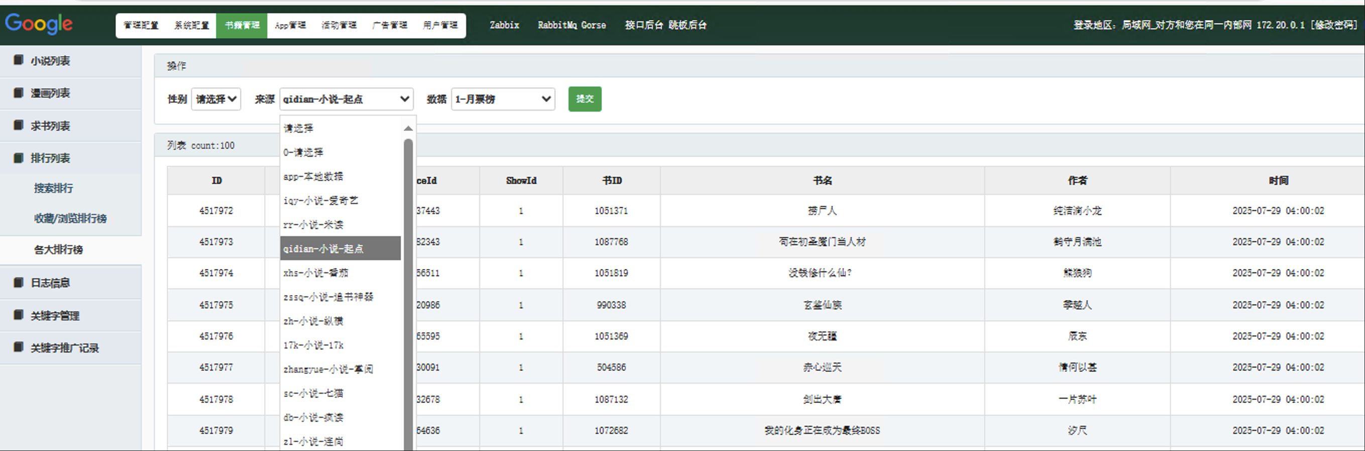Click the square icon beside 关键字推广记录

point(19,347)
